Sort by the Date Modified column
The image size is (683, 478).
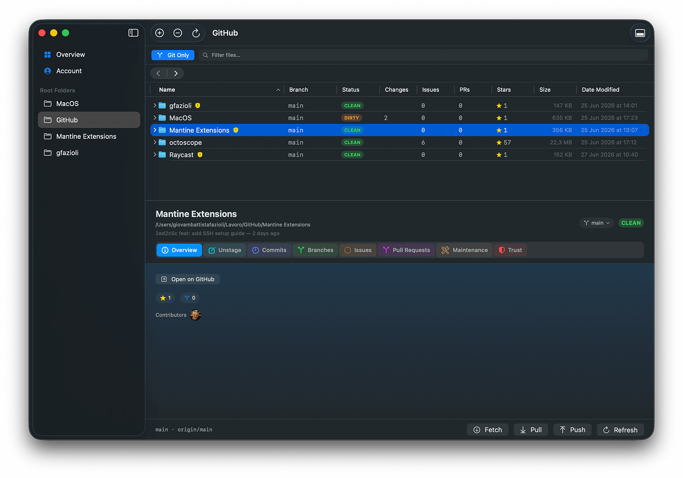(x=600, y=90)
